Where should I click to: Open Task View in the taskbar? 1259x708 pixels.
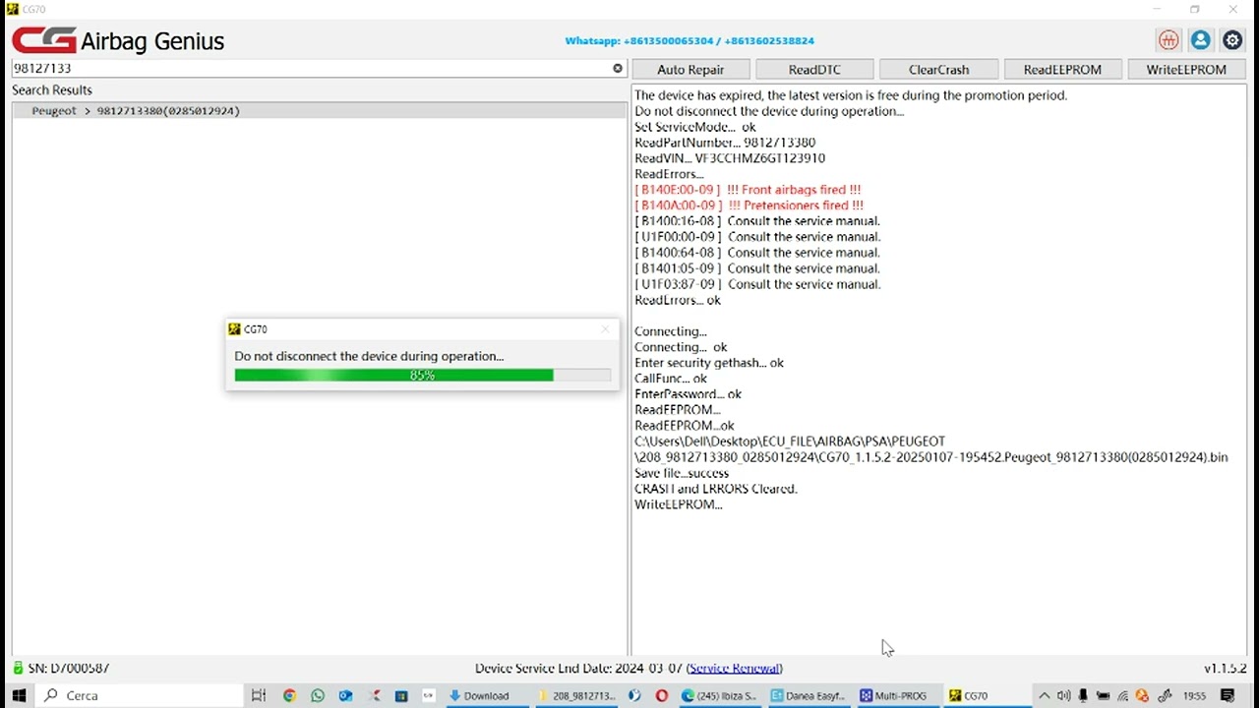coord(259,695)
